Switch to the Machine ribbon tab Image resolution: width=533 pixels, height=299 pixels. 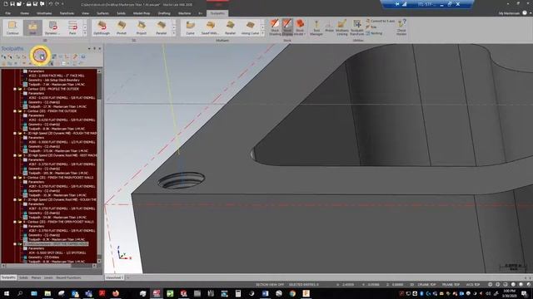coord(185,13)
